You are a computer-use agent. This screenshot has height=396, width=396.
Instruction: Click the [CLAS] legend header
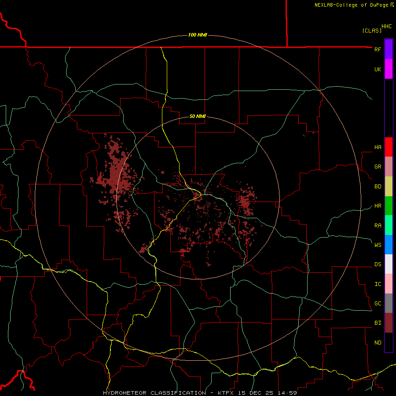(372, 30)
